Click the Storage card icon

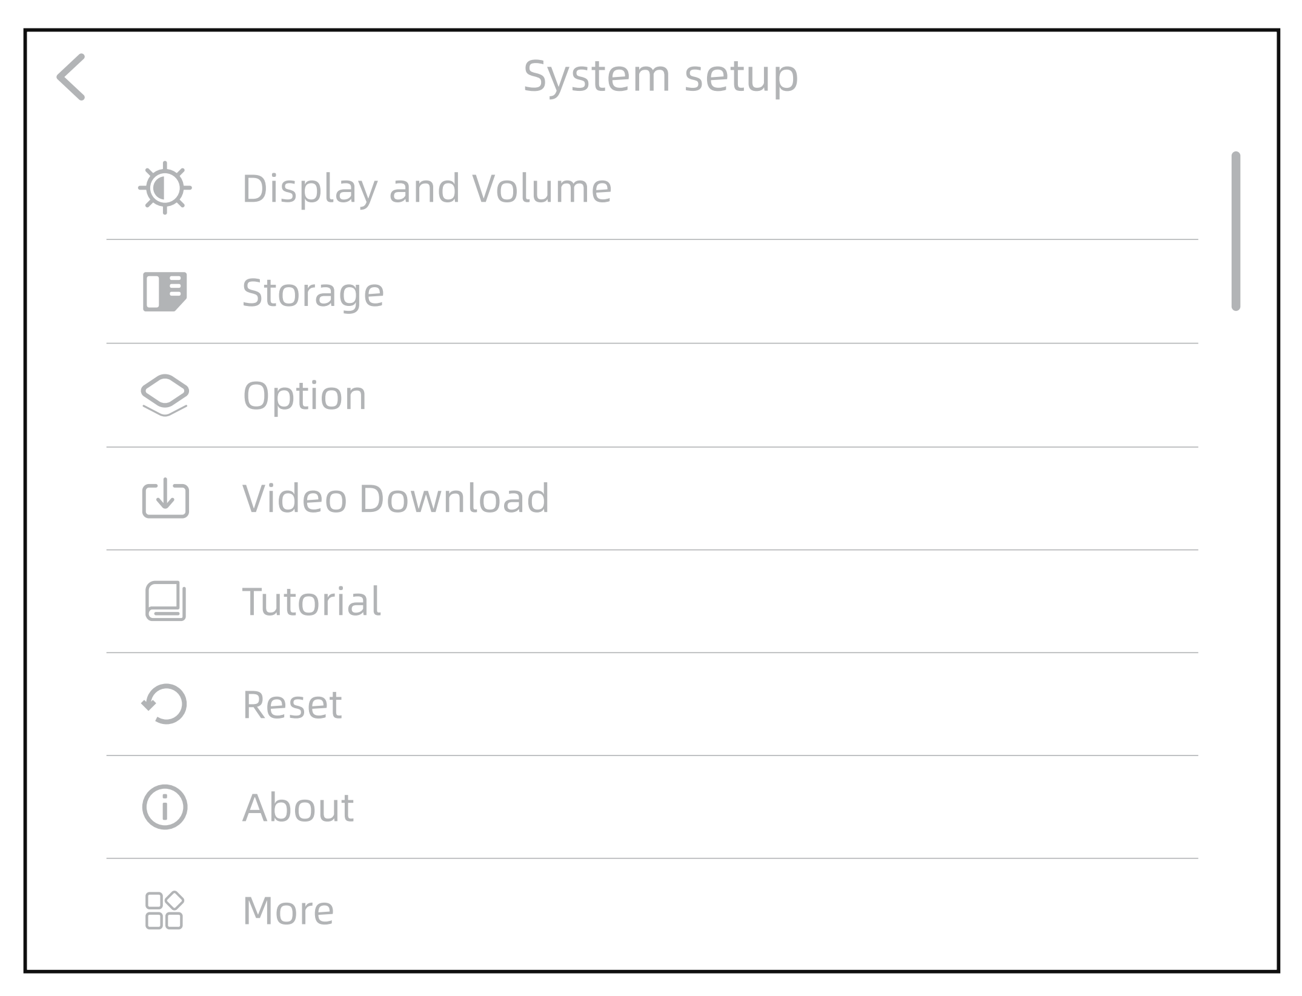tap(165, 291)
